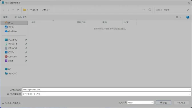192x108 pixels.
Task: Open the help question mark icon
Action: pyautogui.click(x=188, y=17)
